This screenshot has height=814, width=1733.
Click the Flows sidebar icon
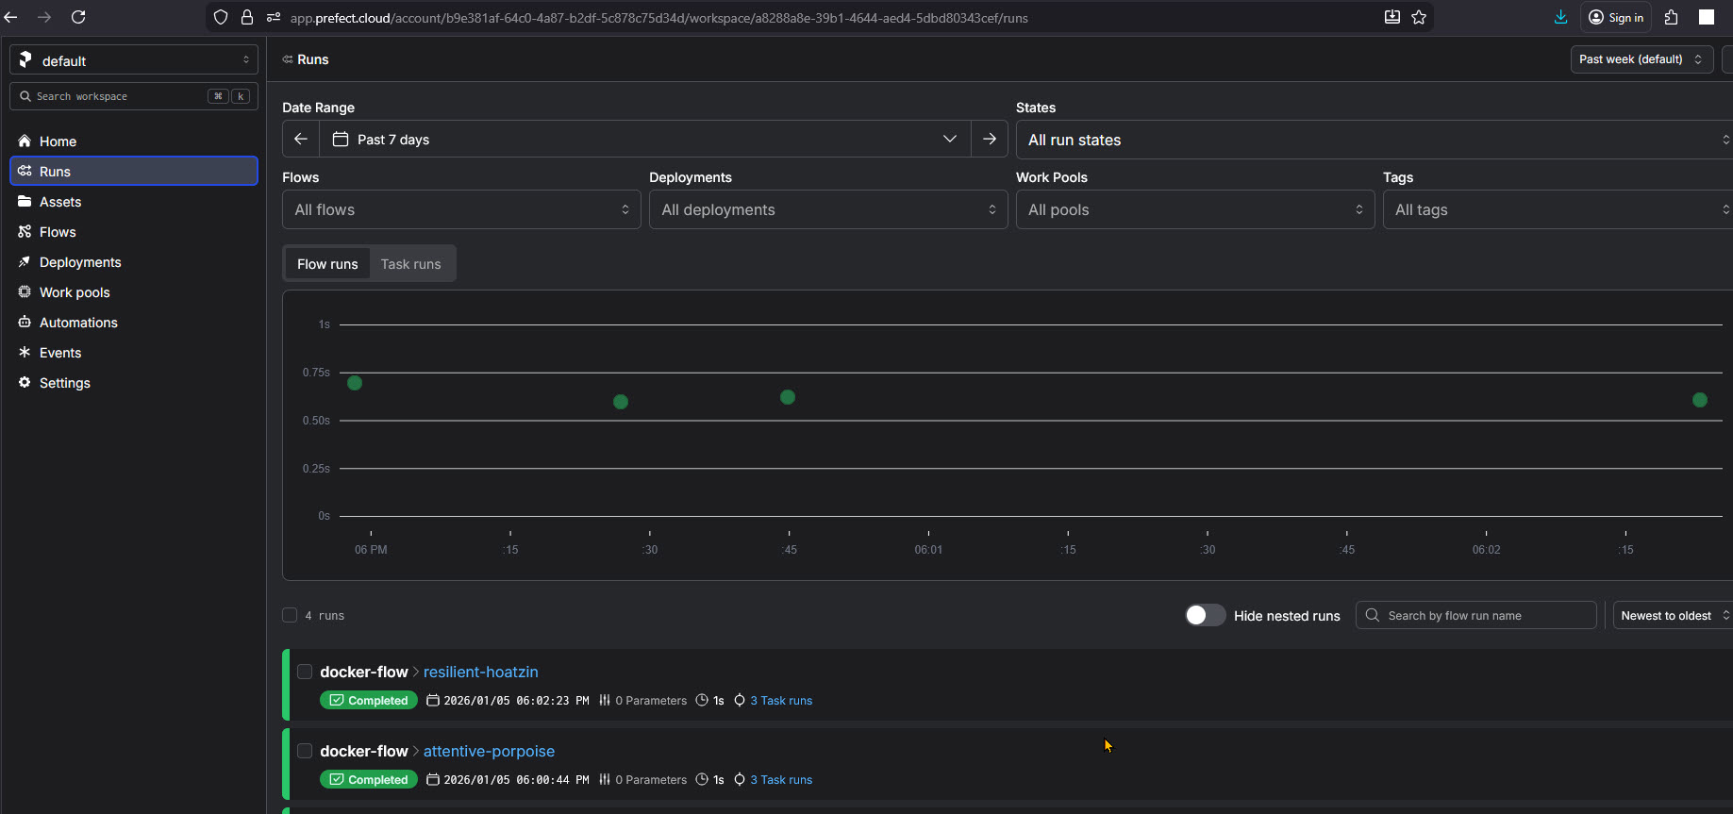click(25, 232)
